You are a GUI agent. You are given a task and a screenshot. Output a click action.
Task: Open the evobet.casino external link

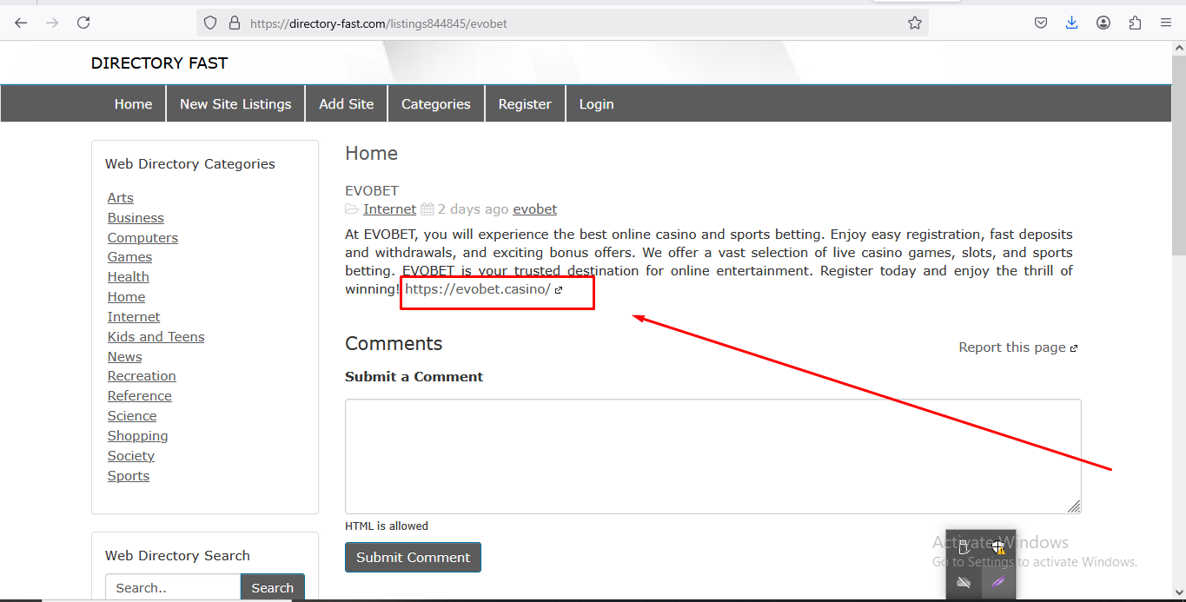point(478,289)
